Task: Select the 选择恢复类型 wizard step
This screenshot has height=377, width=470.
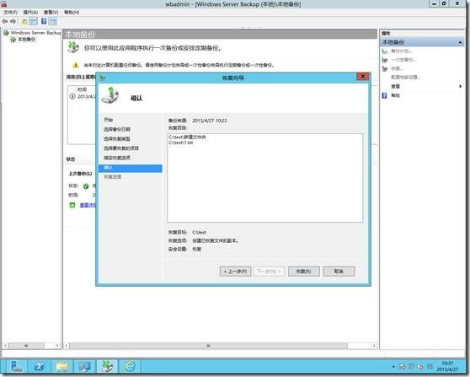Action: pyautogui.click(x=117, y=139)
